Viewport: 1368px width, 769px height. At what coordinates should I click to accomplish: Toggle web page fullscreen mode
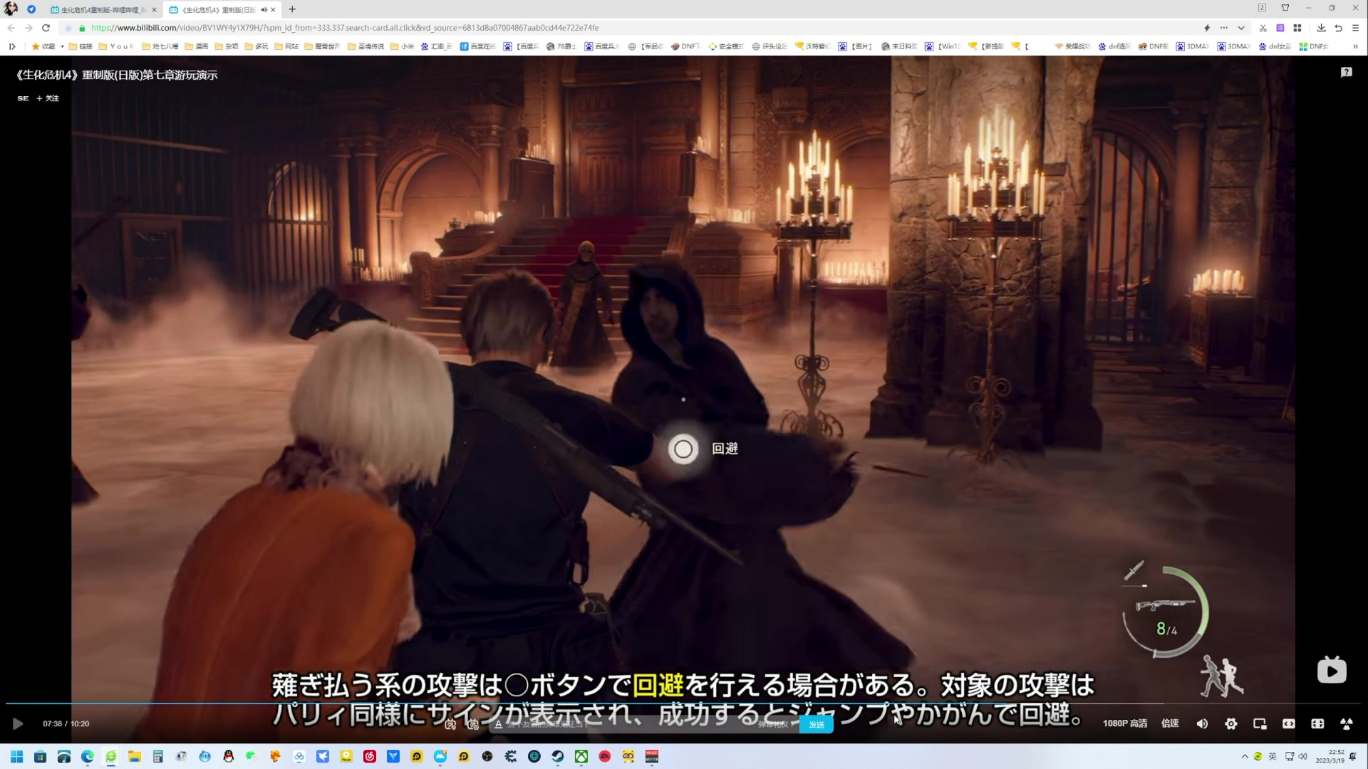1317,723
